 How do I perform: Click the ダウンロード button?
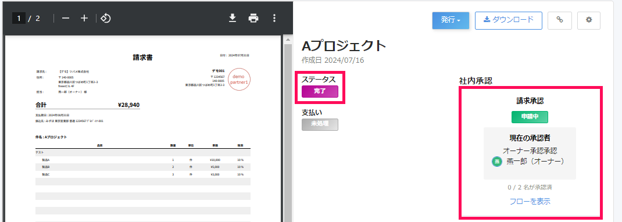509,20
